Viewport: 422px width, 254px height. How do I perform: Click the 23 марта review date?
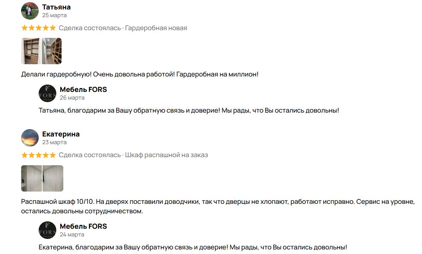tap(55, 142)
